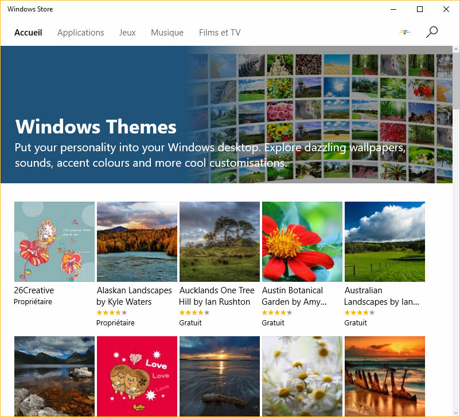This screenshot has height=417, width=460.
Task: Click the star rating under Aucklands One Tree Hill
Action: pos(194,313)
